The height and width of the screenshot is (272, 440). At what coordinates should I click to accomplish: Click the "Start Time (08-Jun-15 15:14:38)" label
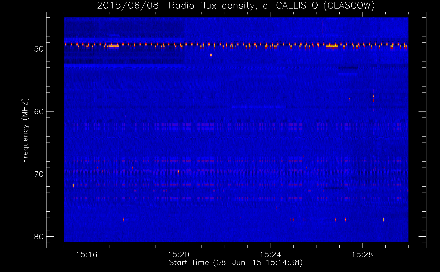point(236,263)
